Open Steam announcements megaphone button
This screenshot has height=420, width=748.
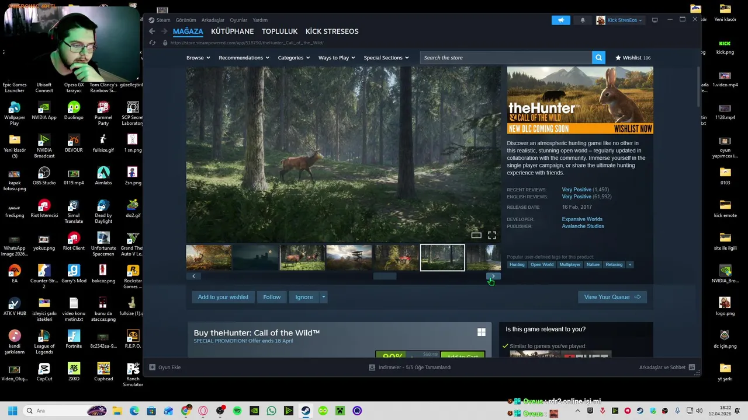tap(560, 20)
